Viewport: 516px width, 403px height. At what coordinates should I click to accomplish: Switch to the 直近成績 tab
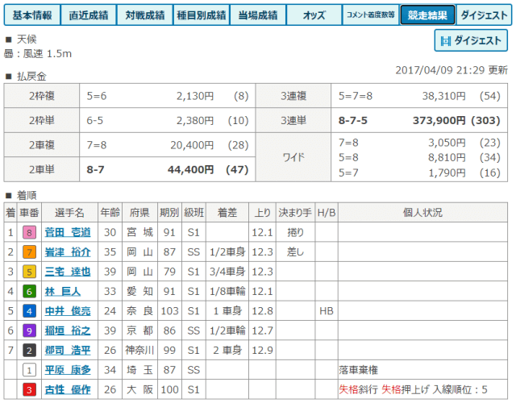pyautogui.click(x=88, y=15)
